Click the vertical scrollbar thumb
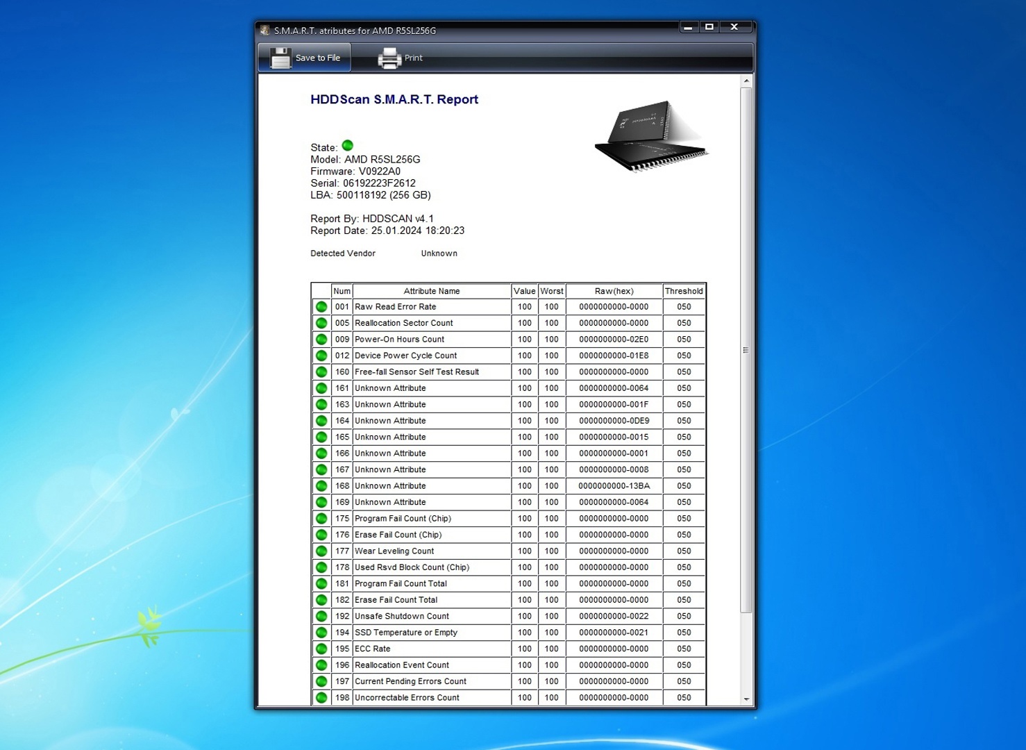 tap(746, 350)
